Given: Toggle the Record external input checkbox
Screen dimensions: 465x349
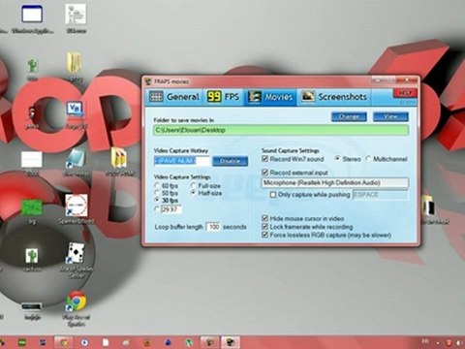Looking at the screenshot, I should click(265, 172).
